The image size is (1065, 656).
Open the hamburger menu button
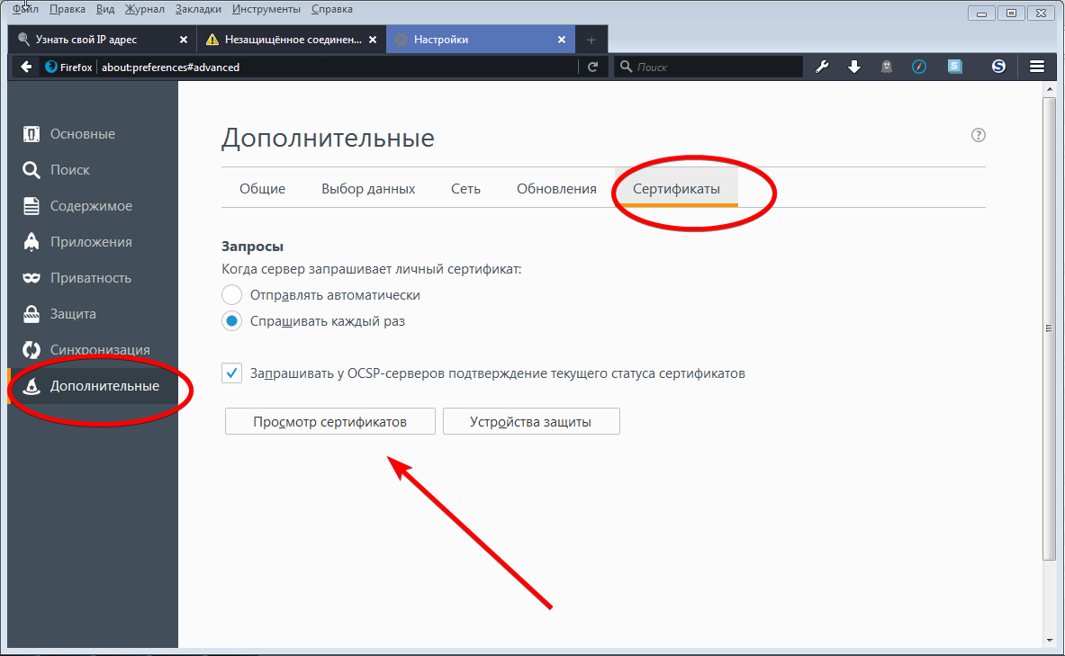point(1037,67)
